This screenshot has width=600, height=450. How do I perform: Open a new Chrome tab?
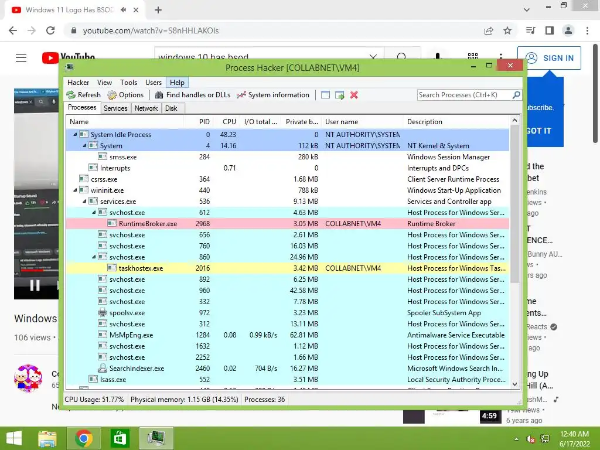pos(158,11)
